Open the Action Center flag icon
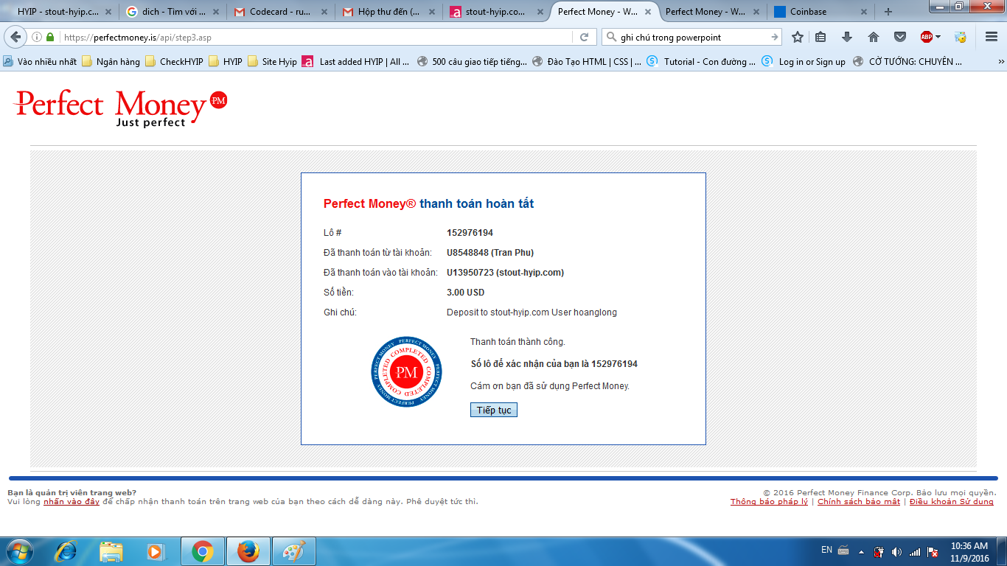 coord(933,551)
